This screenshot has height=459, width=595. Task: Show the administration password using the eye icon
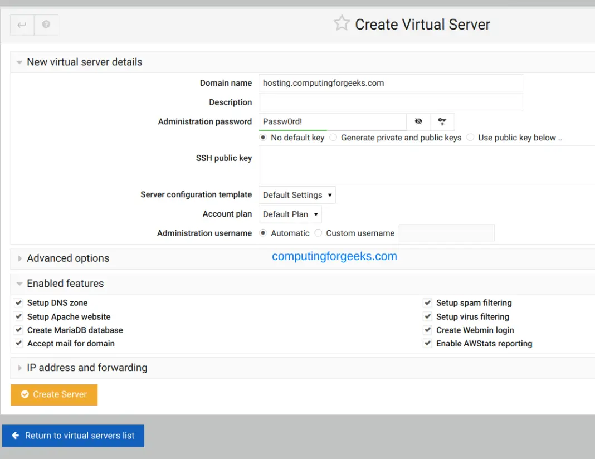point(418,121)
